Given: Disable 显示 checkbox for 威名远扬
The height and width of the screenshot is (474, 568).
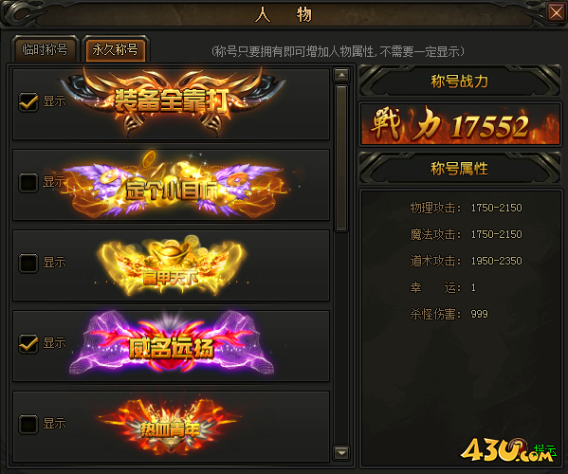Looking at the screenshot, I should point(28,343).
